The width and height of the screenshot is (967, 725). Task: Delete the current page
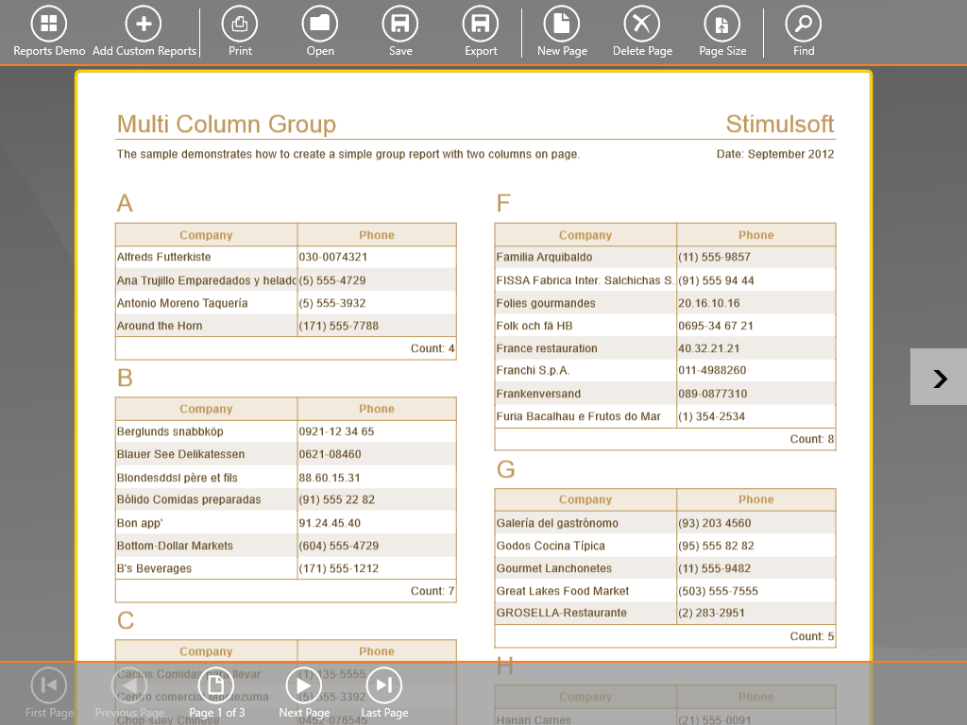(642, 24)
